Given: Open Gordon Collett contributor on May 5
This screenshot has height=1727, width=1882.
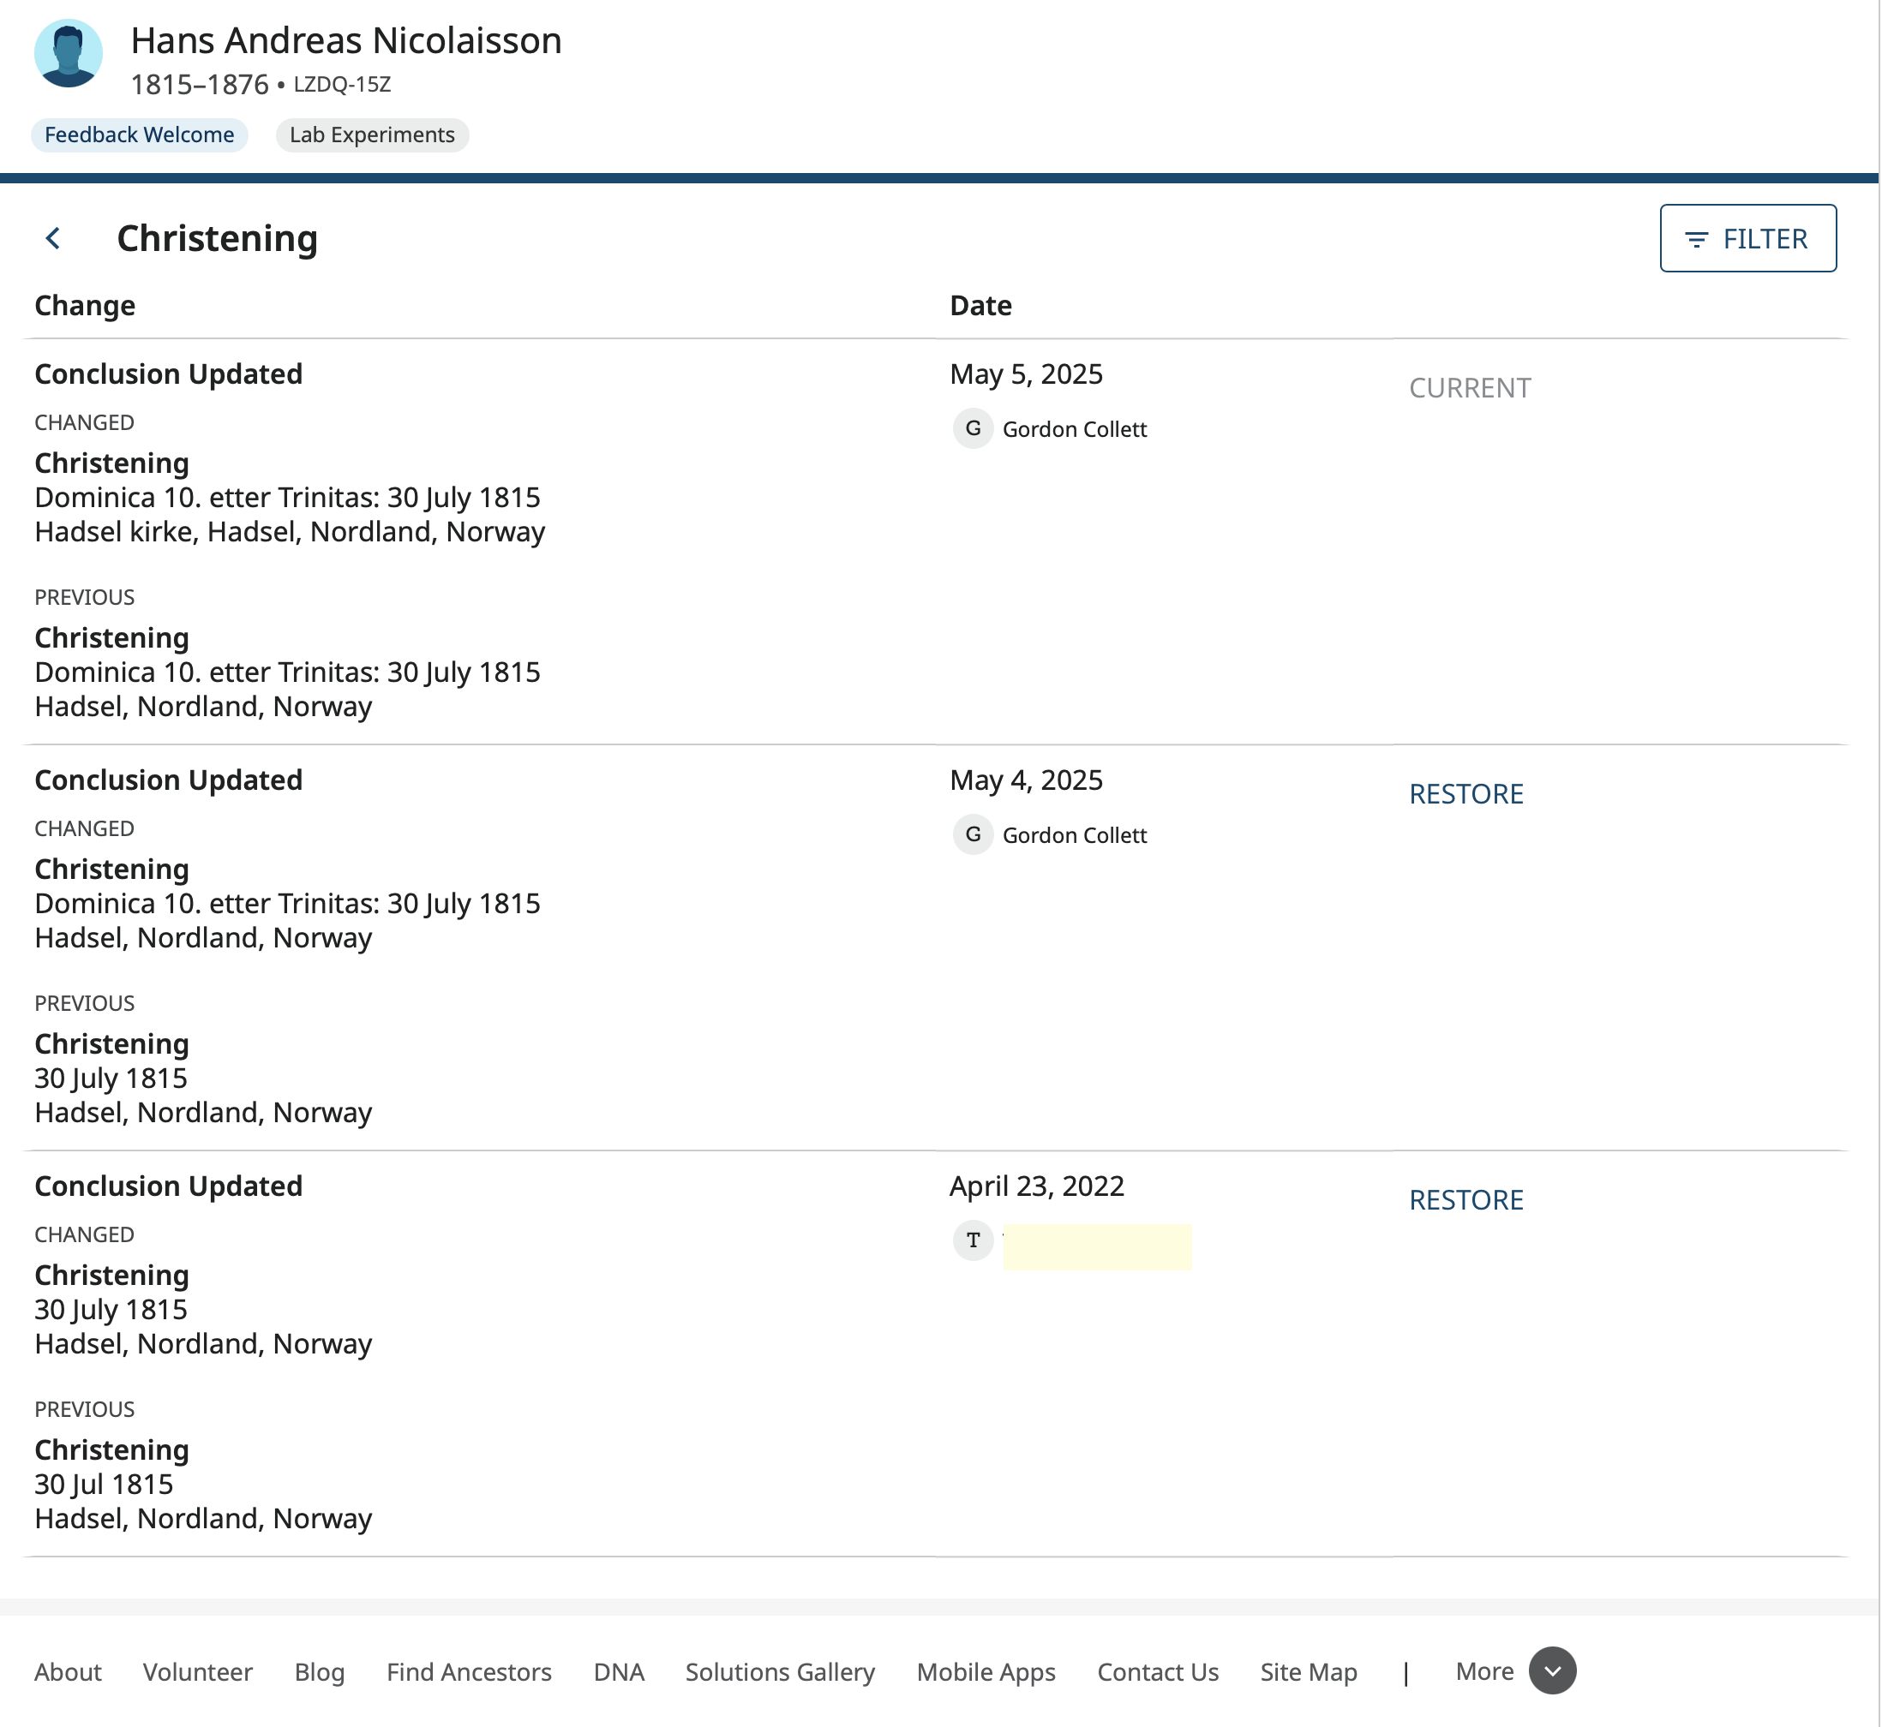Looking at the screenshot, I should 1073,429.
